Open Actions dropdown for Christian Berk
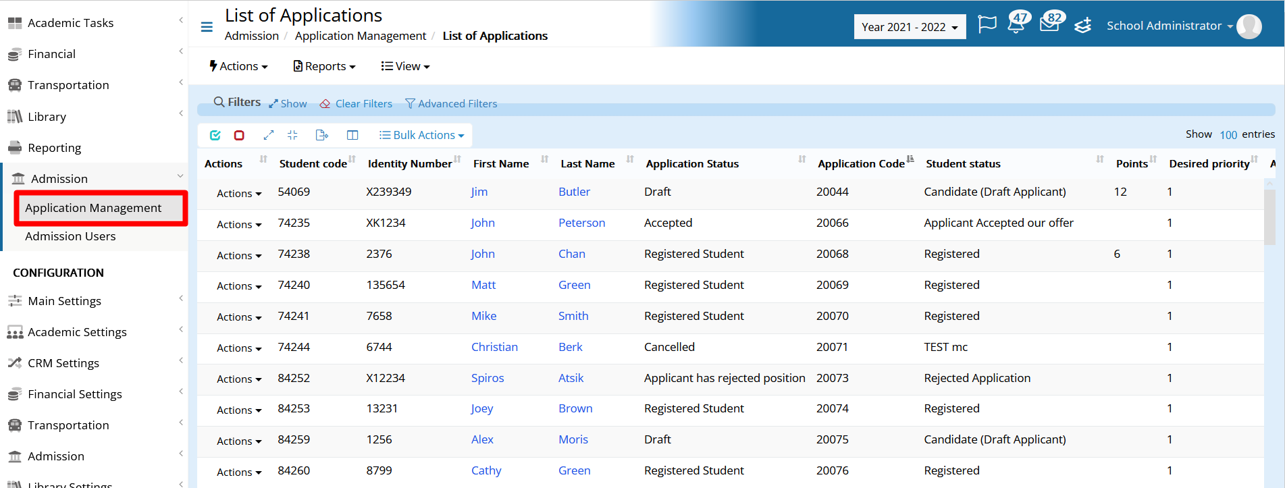The height and width of the screenshot is (488, 1285). [239, 348]
